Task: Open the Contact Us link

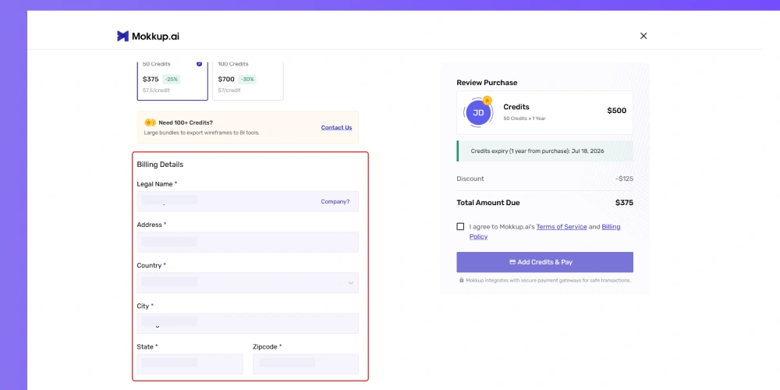Action: [x=336, y=127]
